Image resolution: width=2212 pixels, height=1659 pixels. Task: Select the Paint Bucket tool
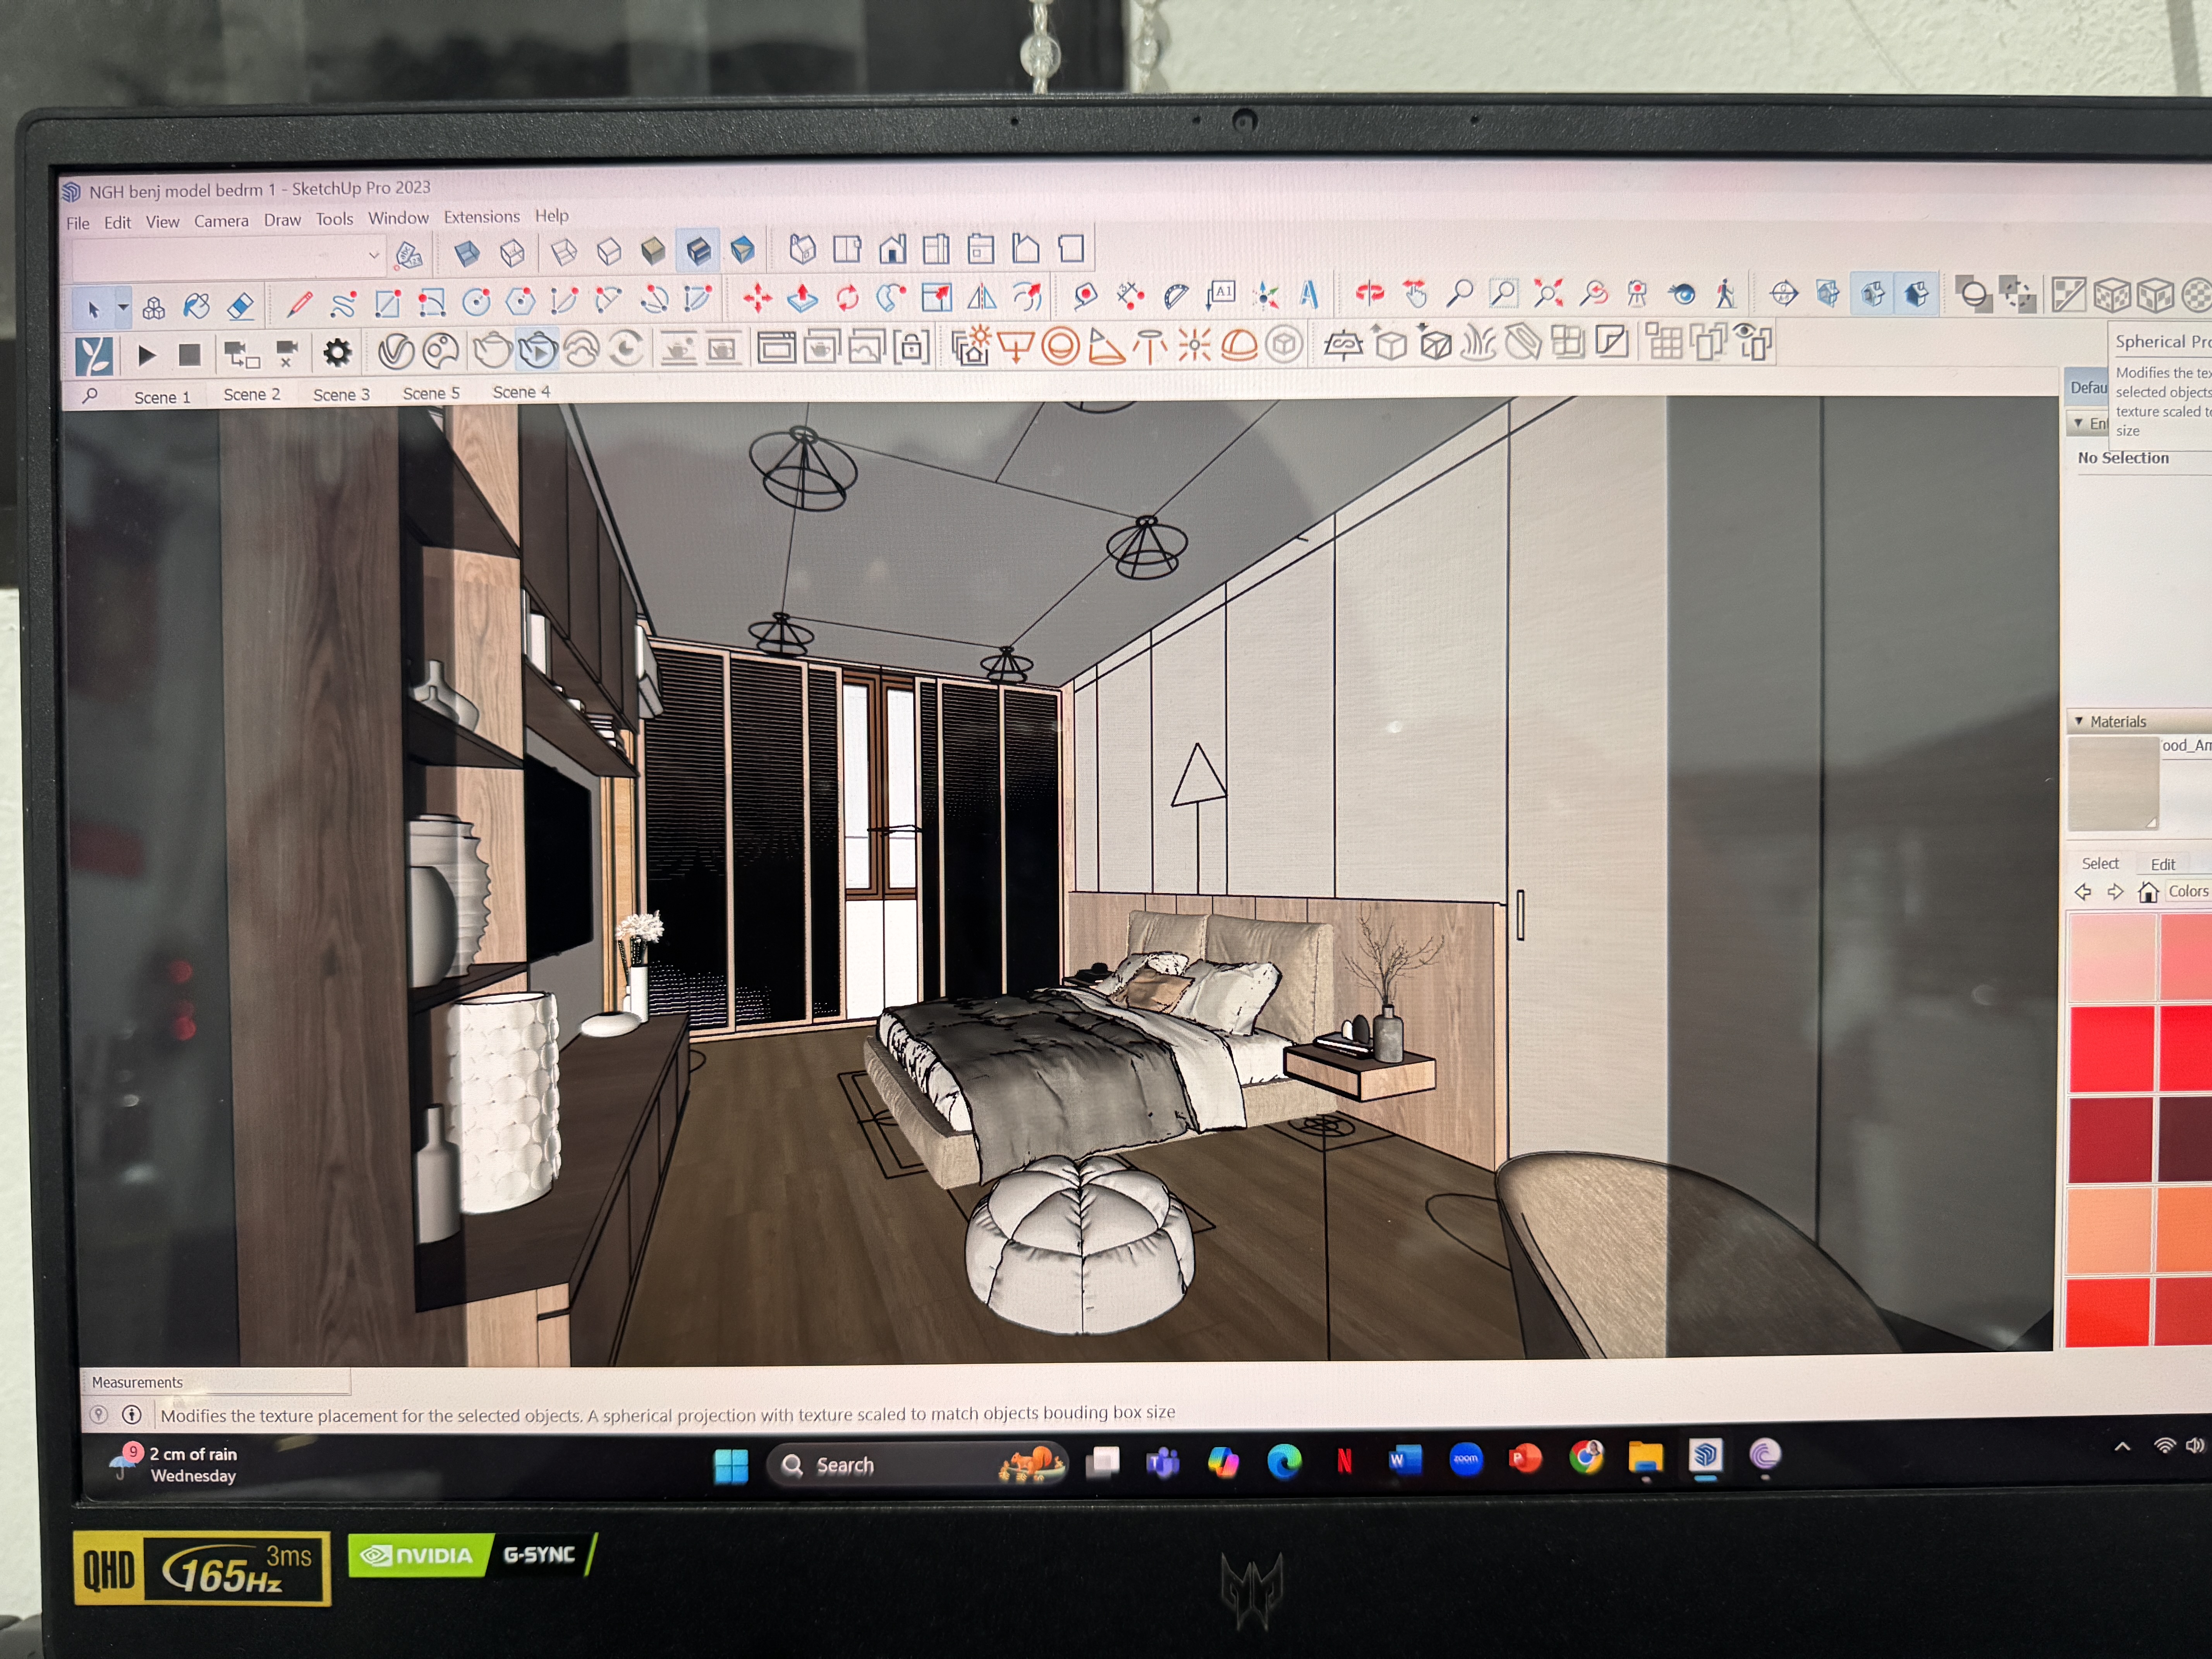click(197, 306)
